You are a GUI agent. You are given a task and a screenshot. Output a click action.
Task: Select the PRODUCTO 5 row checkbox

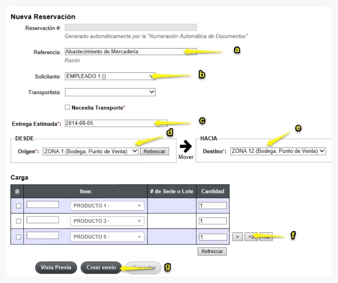[18, 237]
